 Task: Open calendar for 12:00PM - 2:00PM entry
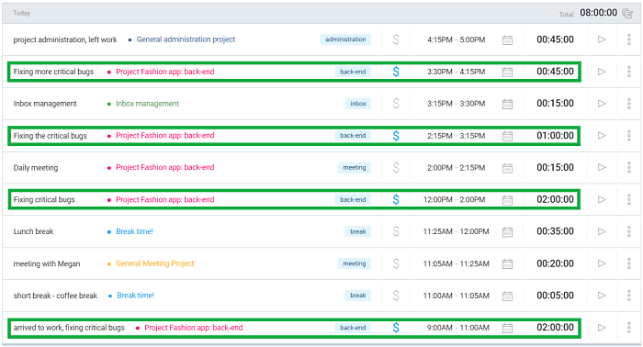[507, 200]
